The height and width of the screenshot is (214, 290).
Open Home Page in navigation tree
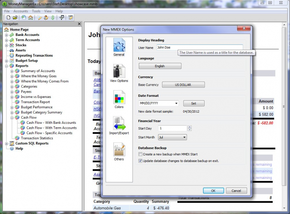19,30
